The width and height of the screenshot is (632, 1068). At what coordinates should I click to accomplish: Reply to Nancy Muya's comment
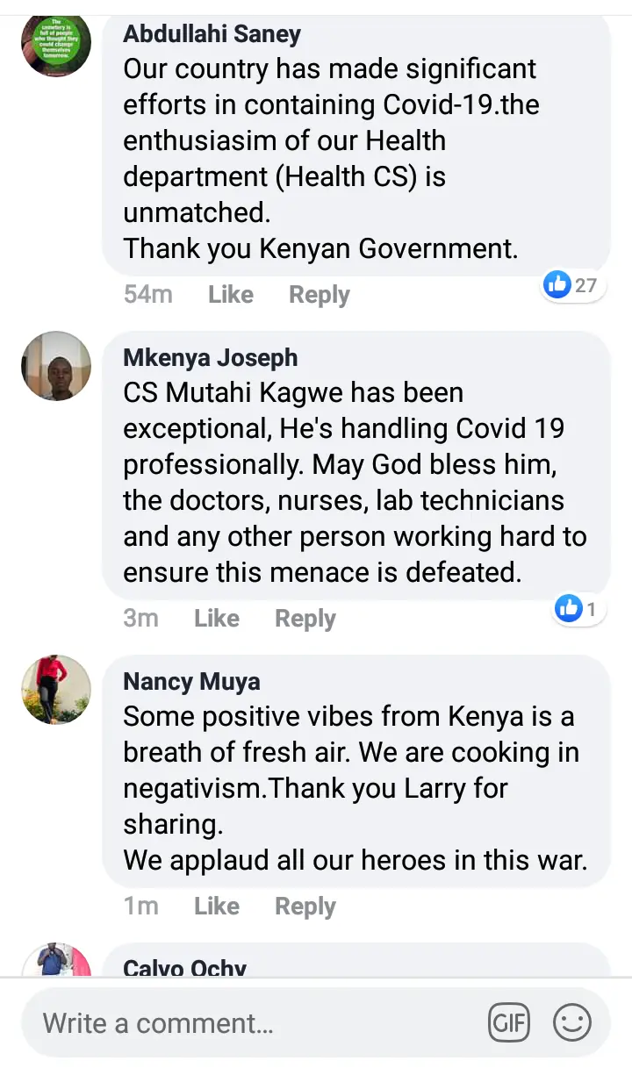point(305,906)
